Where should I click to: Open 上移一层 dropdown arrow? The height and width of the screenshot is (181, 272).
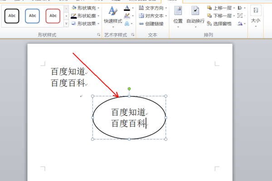click(x=234, y=8)
